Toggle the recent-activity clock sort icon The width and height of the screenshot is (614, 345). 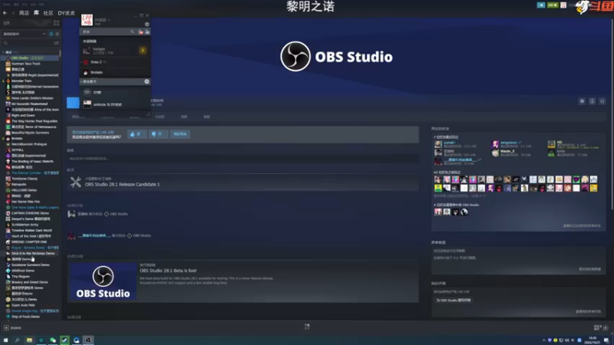pyautogui.click(x=51, y=34)
